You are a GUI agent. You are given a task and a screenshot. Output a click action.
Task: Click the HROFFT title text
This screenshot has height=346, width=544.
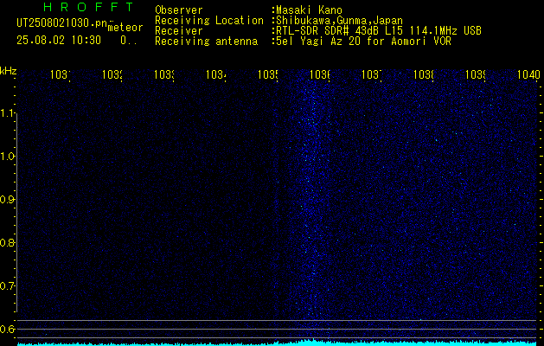[89, 7]
